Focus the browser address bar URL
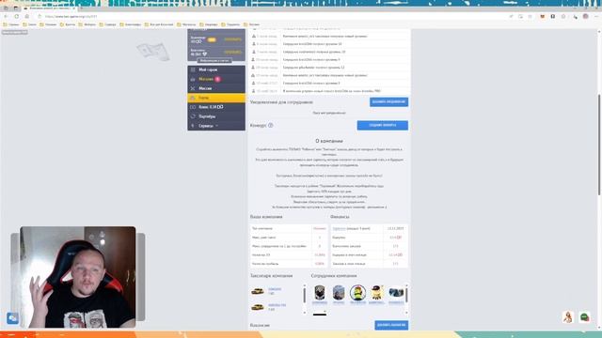The width and height of the screenshot is (602, 338). [x=71, y=17]
